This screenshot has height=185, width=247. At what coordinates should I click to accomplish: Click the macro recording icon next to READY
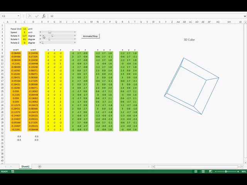point(13,172)
